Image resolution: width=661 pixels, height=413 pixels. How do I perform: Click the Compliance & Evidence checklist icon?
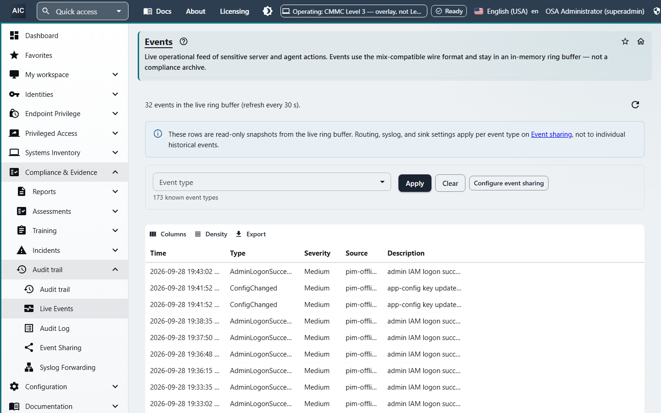pos(14,172)
